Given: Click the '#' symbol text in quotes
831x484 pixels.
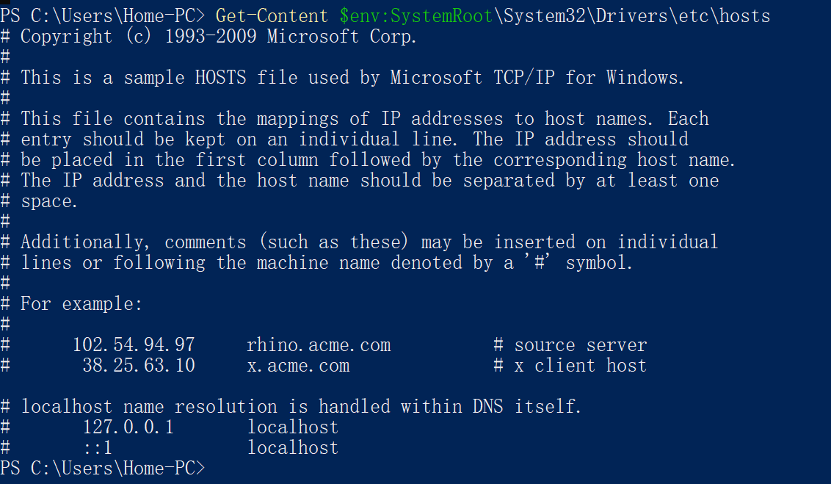Looking at the screenshot, I should click(x=540, y=262).
